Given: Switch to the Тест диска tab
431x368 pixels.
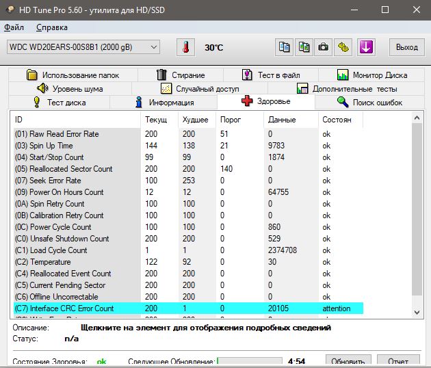Looking at the screenshot, I should coord(60,102).
